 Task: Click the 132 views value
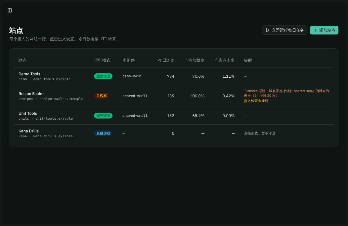pos(171,116)
